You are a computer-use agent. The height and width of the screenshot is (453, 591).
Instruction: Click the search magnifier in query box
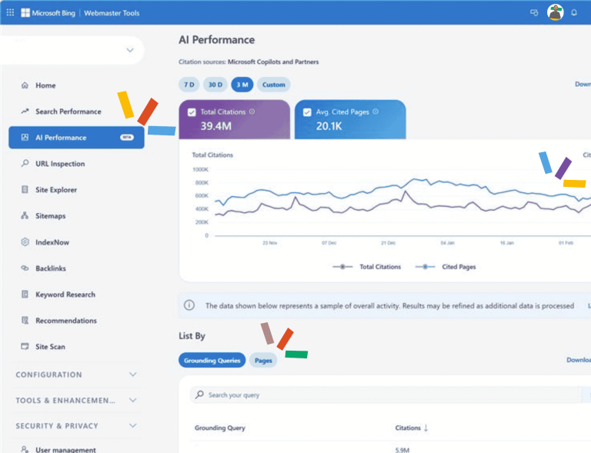[x=199, y=395]
